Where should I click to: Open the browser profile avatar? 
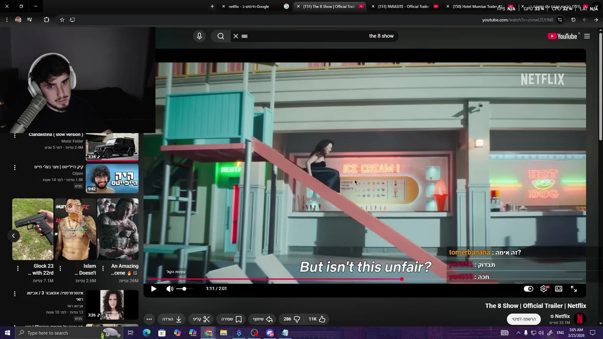18,20
